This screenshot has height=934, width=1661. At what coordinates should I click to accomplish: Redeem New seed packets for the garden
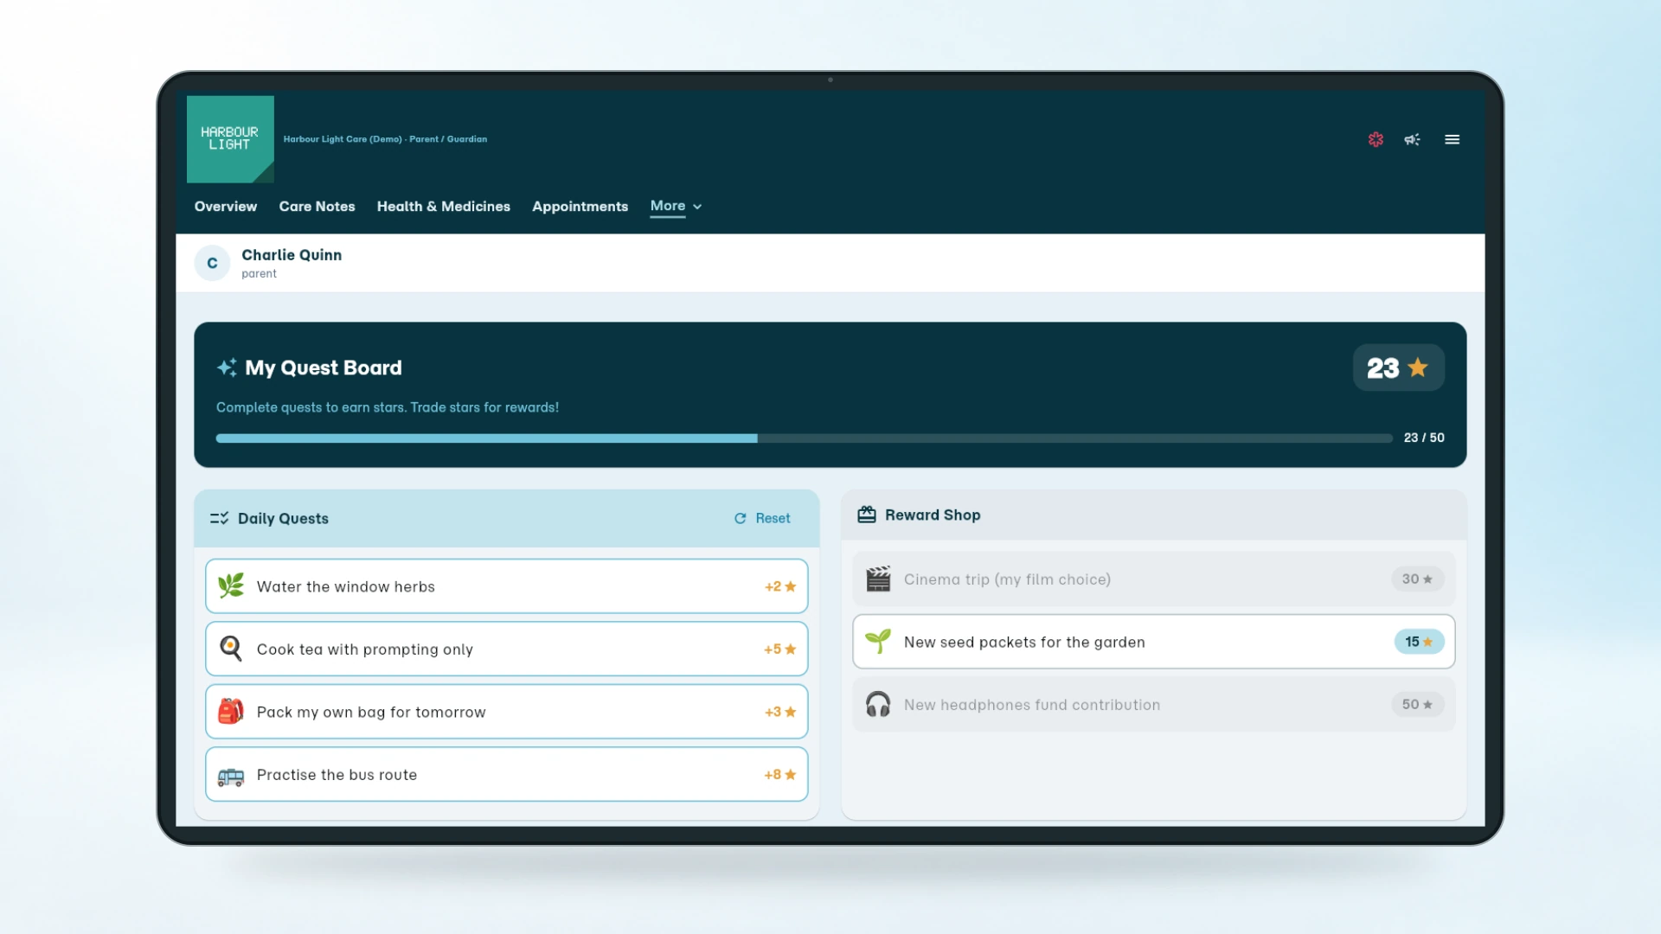(1153, 642)
